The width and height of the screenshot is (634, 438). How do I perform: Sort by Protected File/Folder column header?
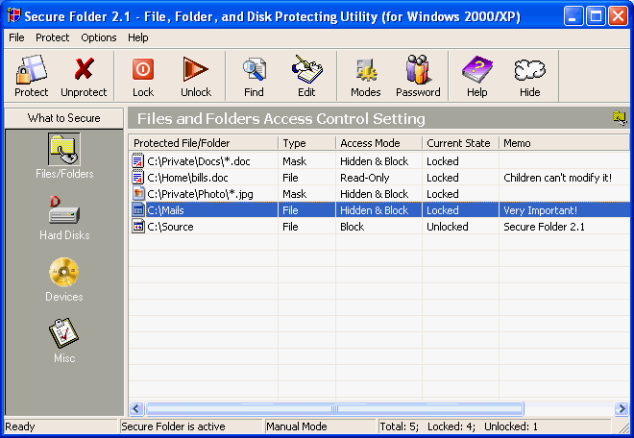[204, 143]
